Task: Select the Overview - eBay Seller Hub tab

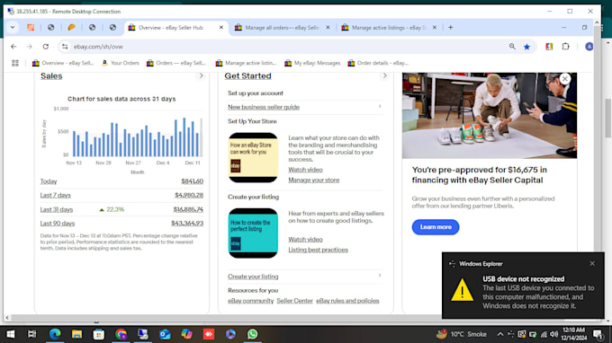Action: coord(176,28)
